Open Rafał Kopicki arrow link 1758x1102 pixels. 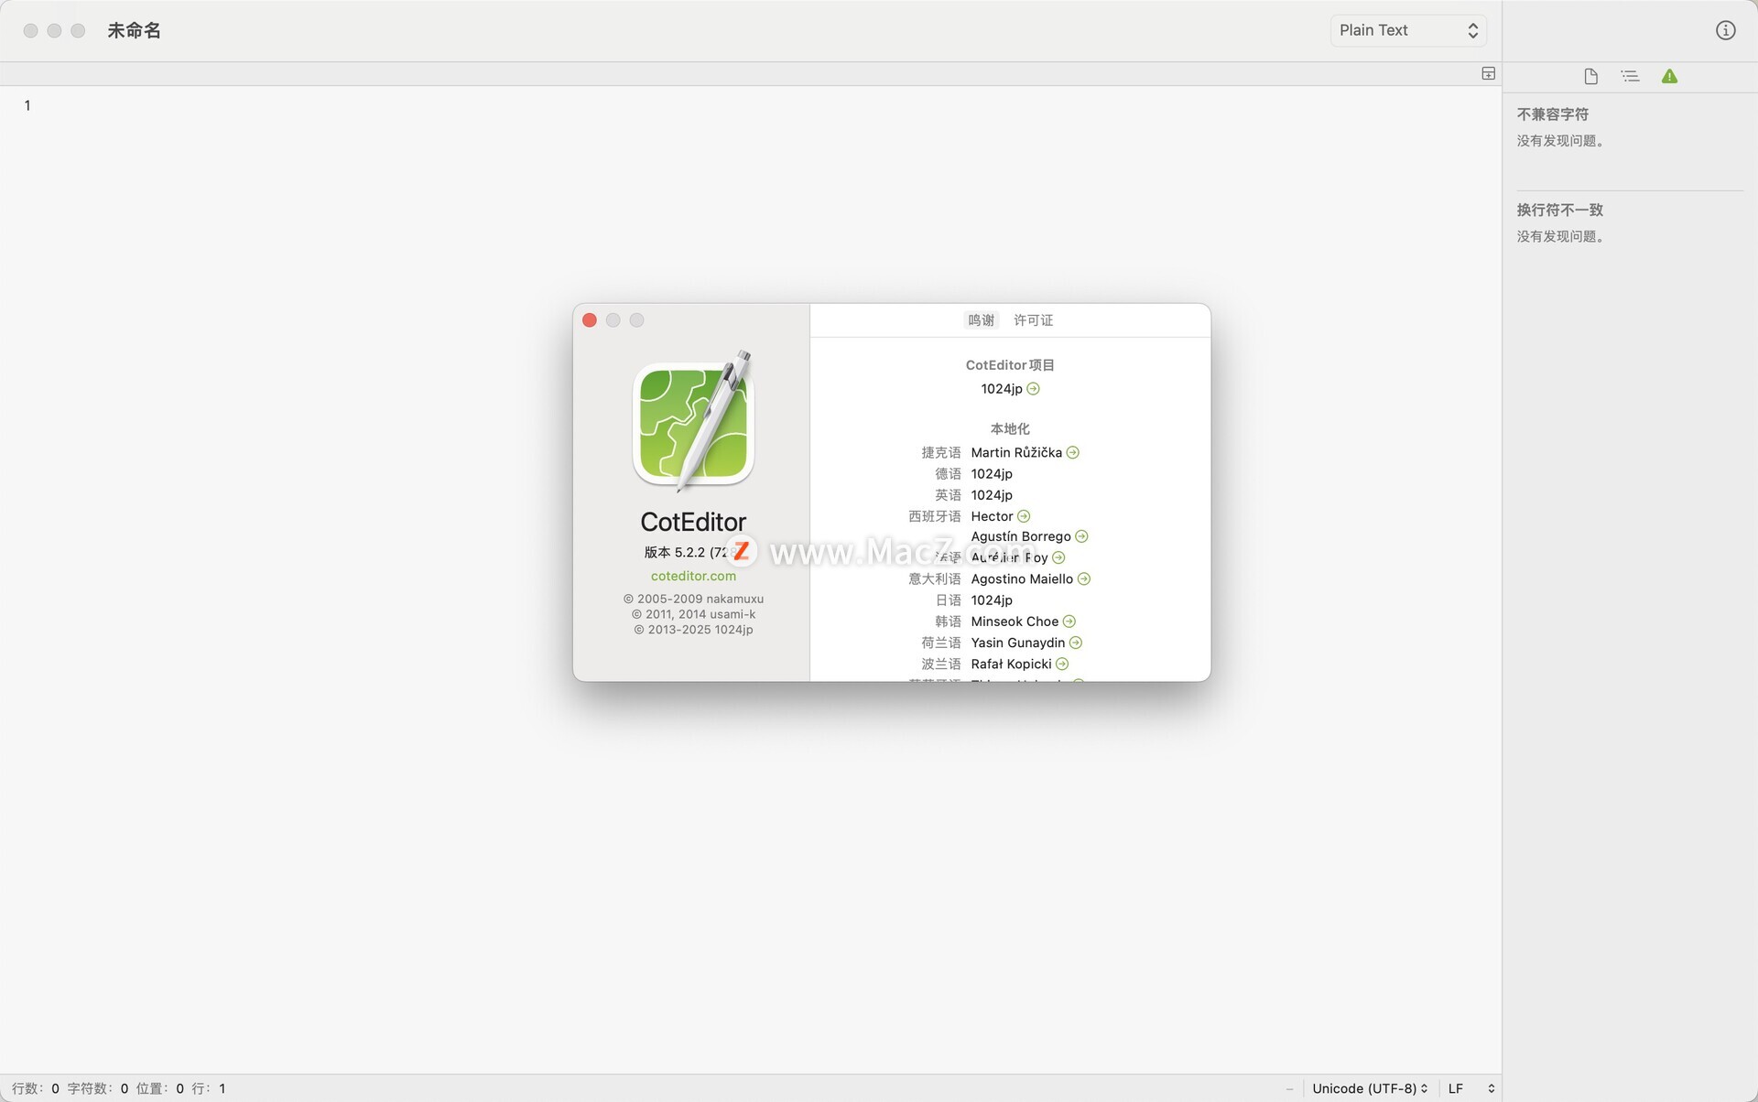point(1062,664)
